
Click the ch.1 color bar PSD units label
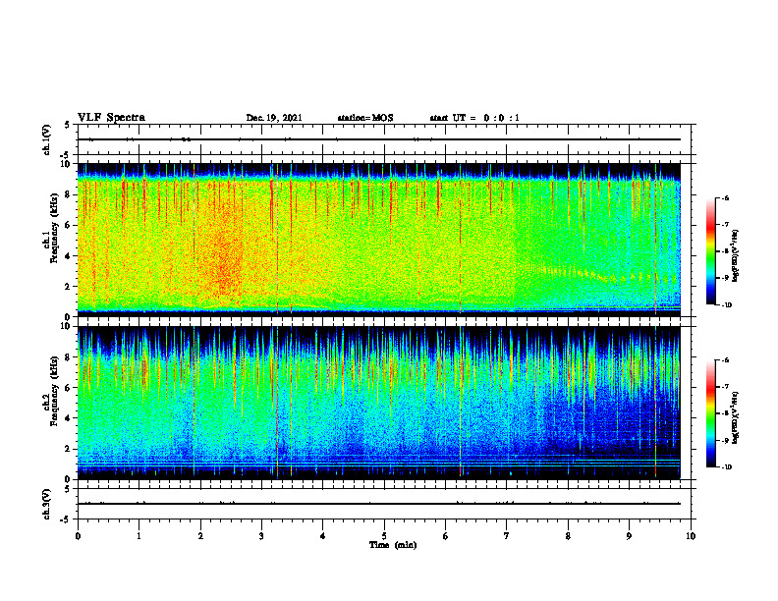736,255
